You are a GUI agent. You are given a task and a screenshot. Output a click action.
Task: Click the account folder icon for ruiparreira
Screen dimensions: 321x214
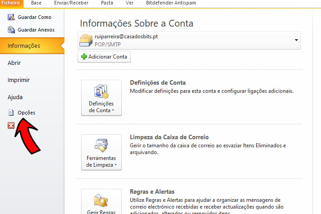(86, 40)
